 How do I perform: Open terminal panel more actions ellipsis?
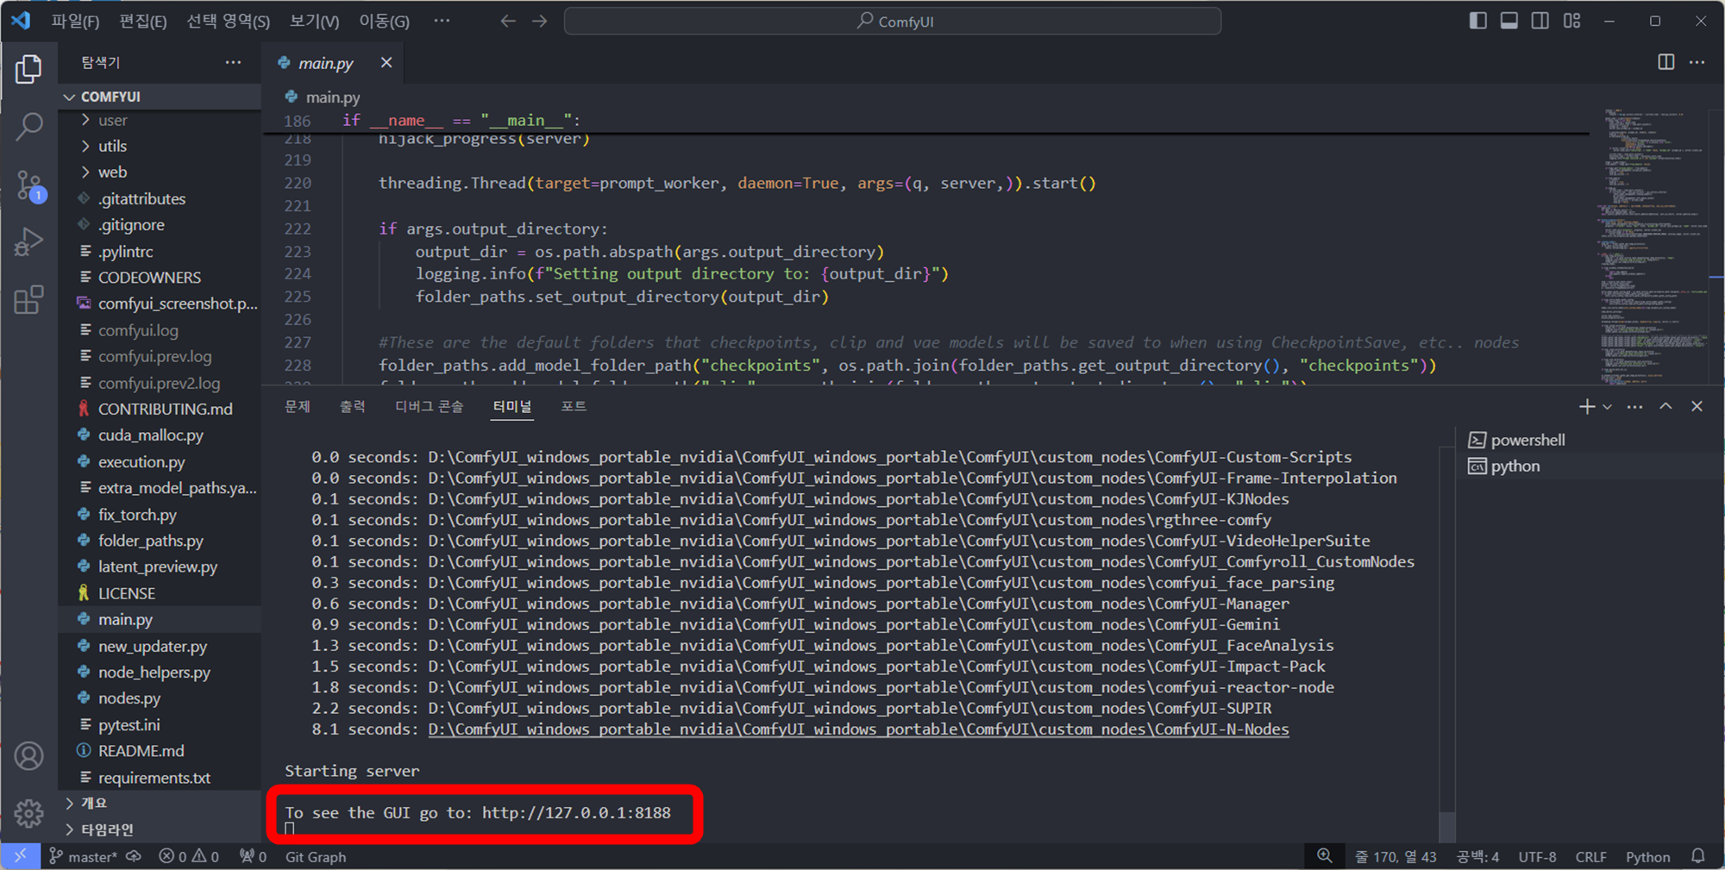coord(1634,406)
